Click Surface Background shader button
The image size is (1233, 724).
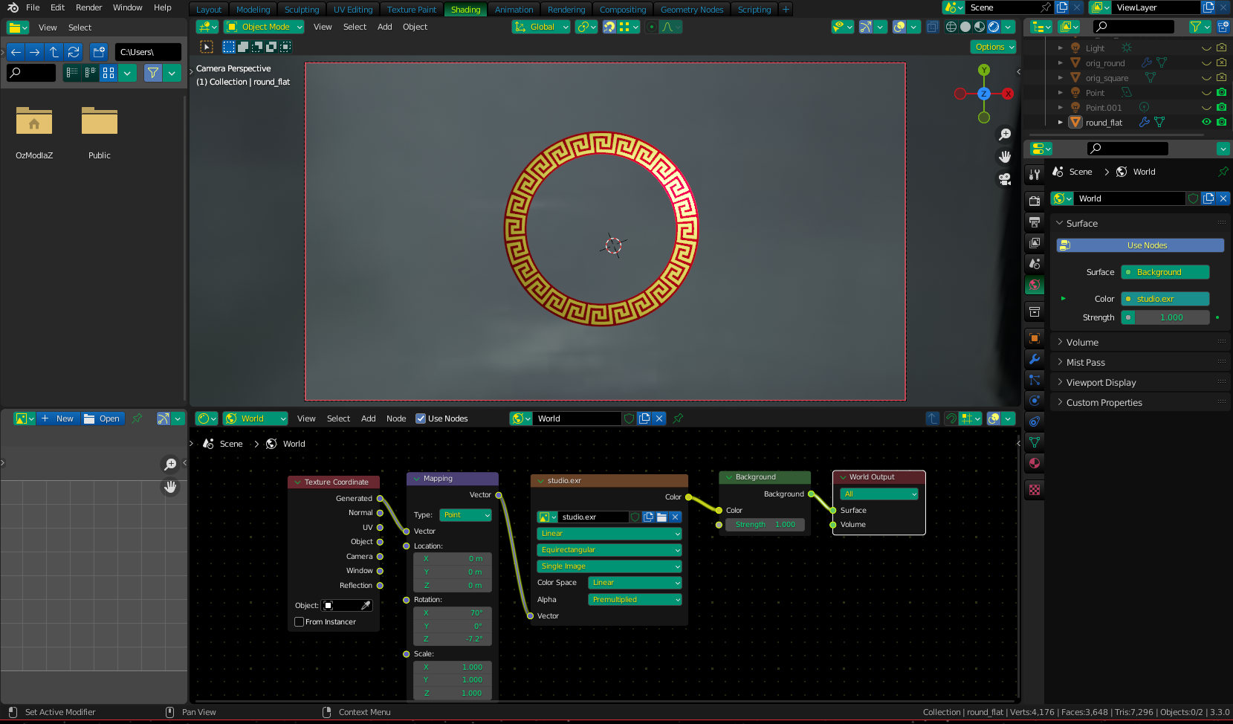1165,272
